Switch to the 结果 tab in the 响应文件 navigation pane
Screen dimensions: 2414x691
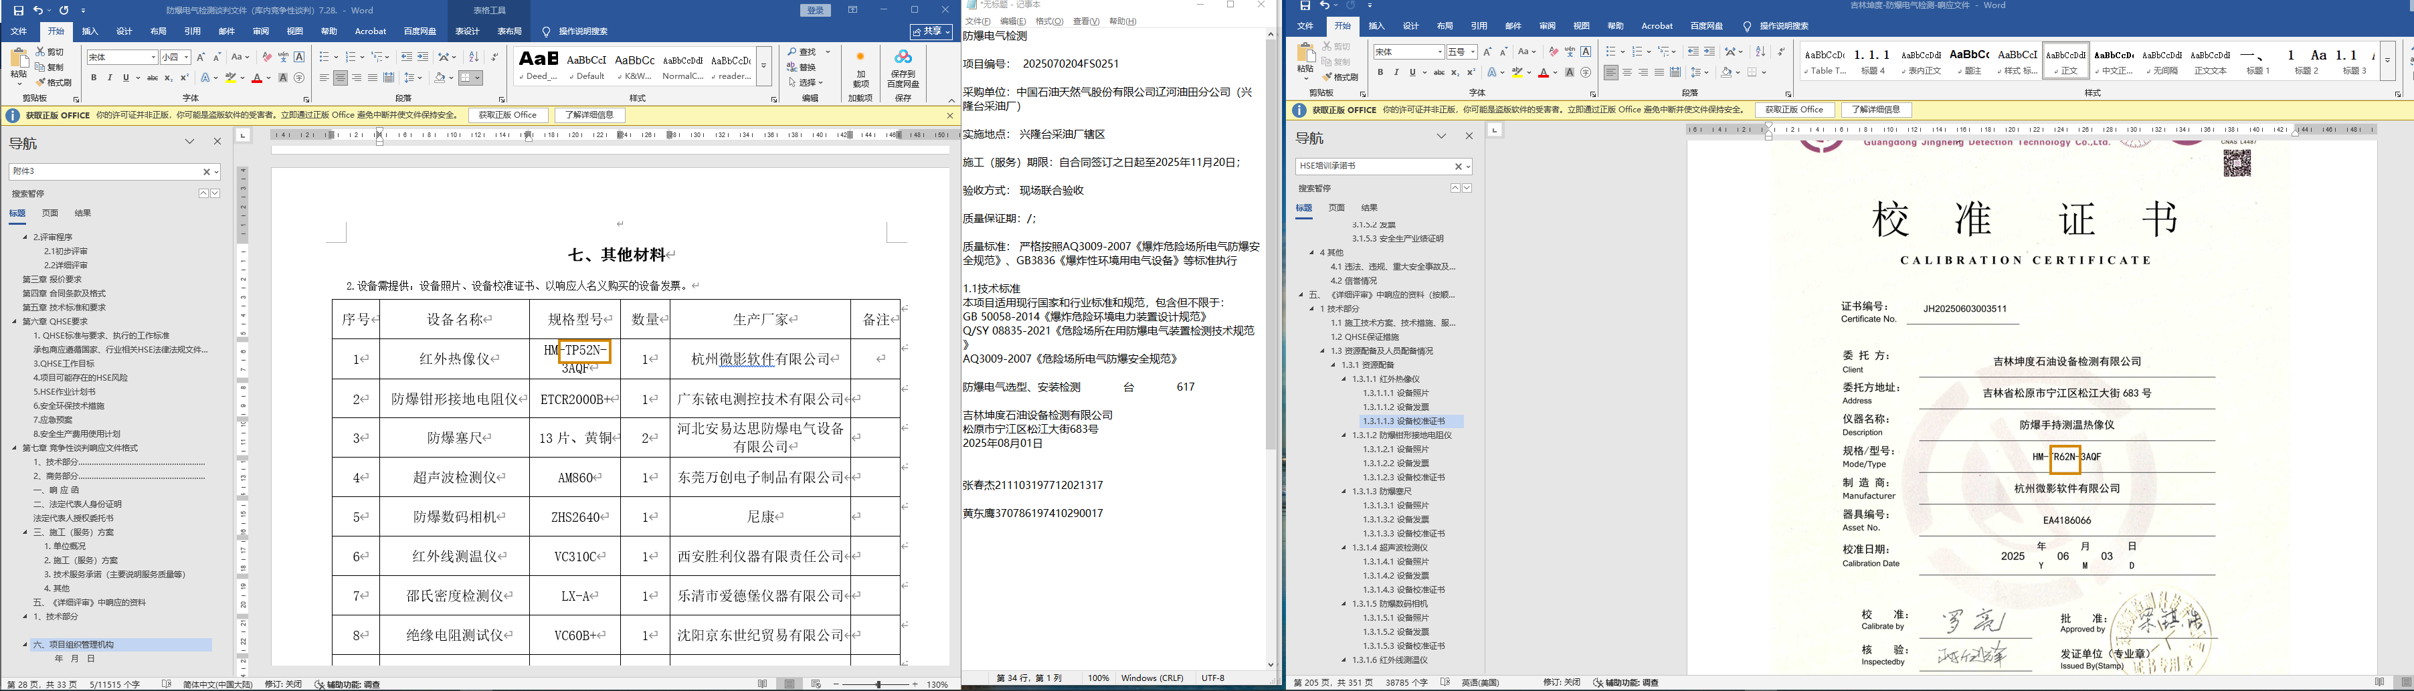point(1370,208)
